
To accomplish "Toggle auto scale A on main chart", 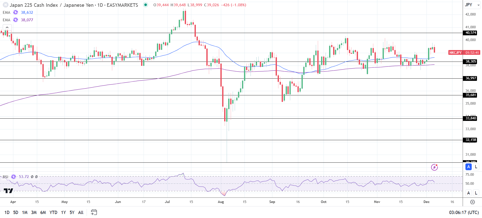I will click(468, 167).
